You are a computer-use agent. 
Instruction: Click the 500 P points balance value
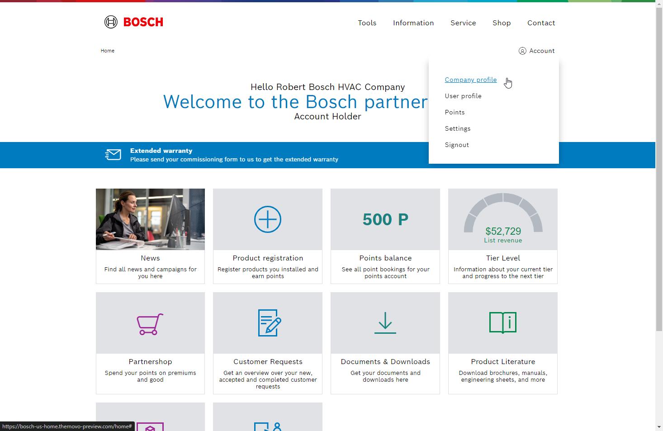pos(385,219)
